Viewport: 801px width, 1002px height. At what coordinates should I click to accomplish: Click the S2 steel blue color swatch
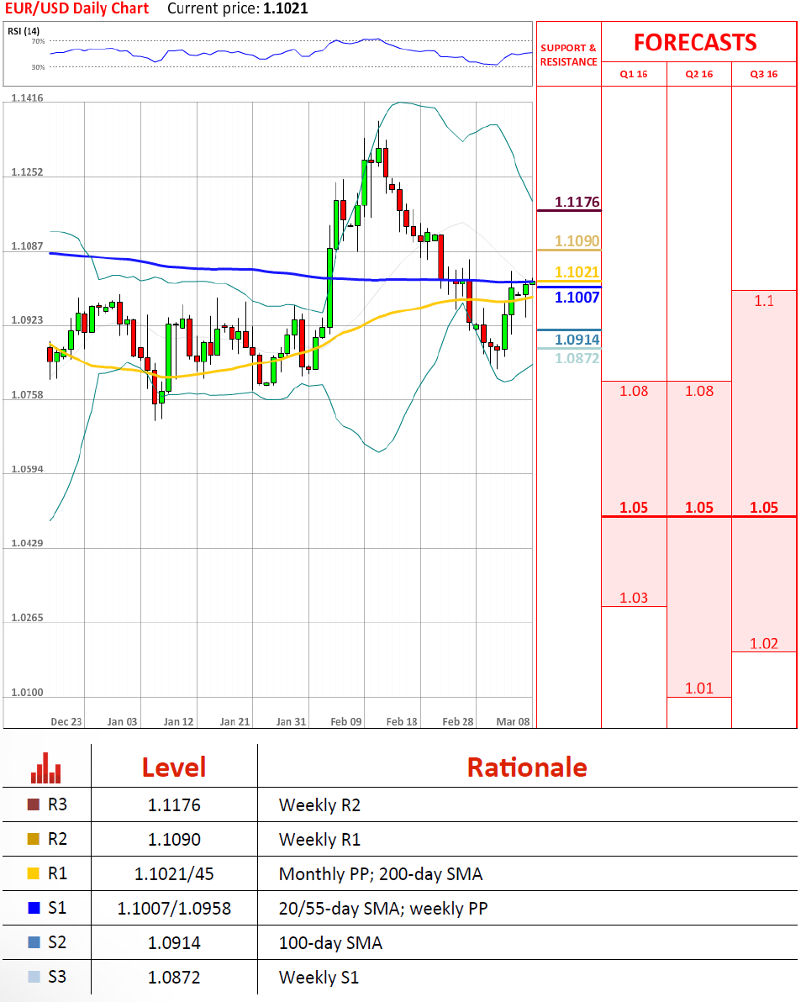(34, 942)
